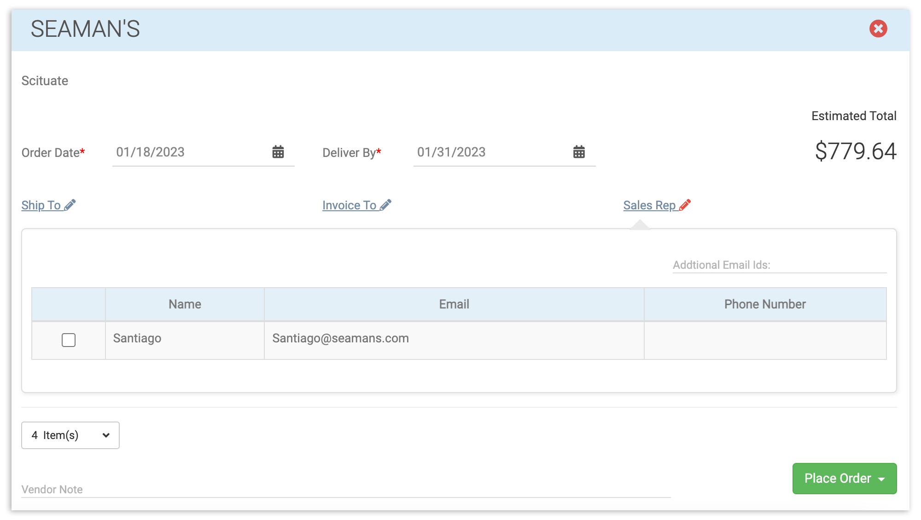This screenshot has height=520, width=921.
Task: Check the Santiago sales rep checkbox
Action: [69, 340]
